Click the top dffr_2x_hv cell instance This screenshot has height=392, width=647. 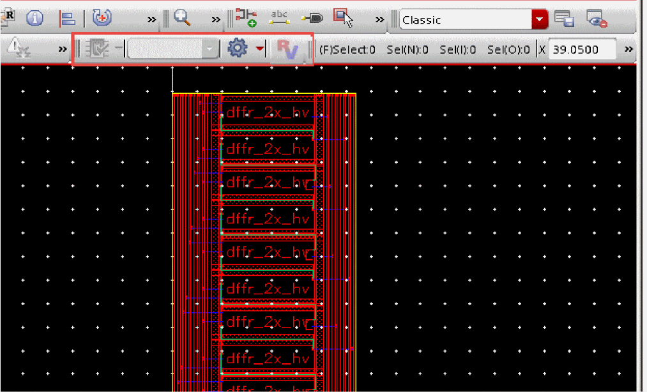pos(268,114)
